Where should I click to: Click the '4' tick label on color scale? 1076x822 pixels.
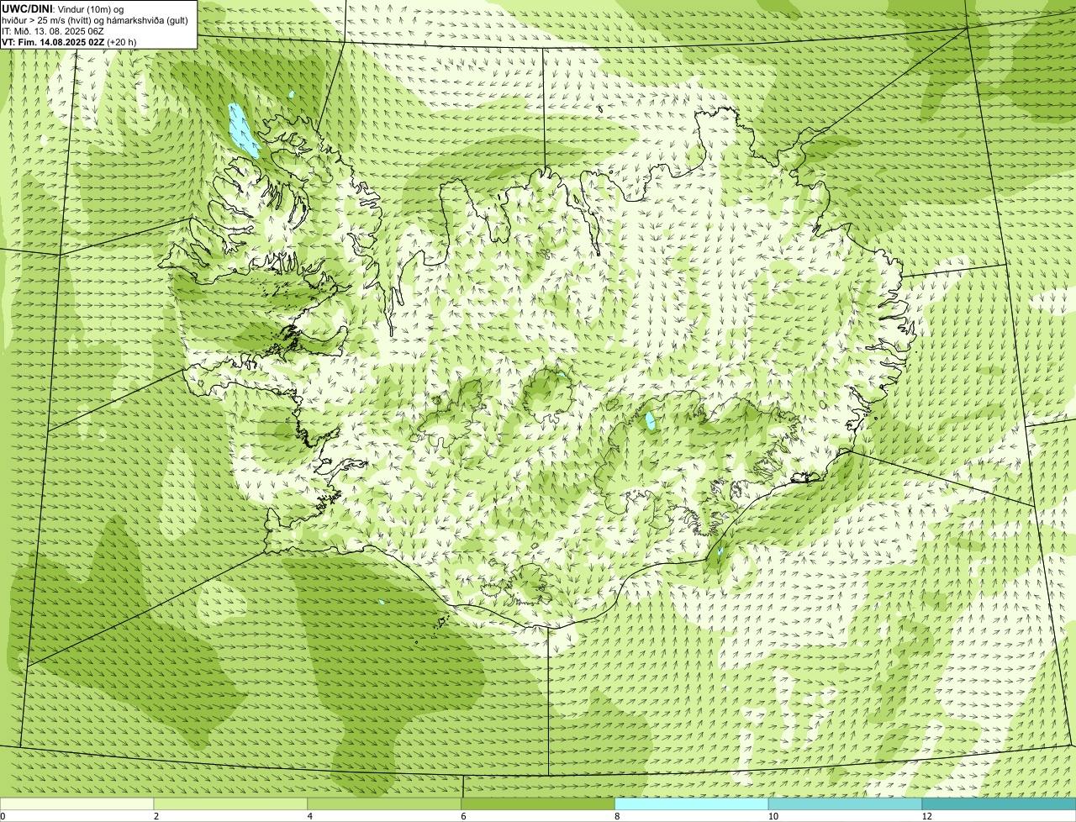[310, 816]
